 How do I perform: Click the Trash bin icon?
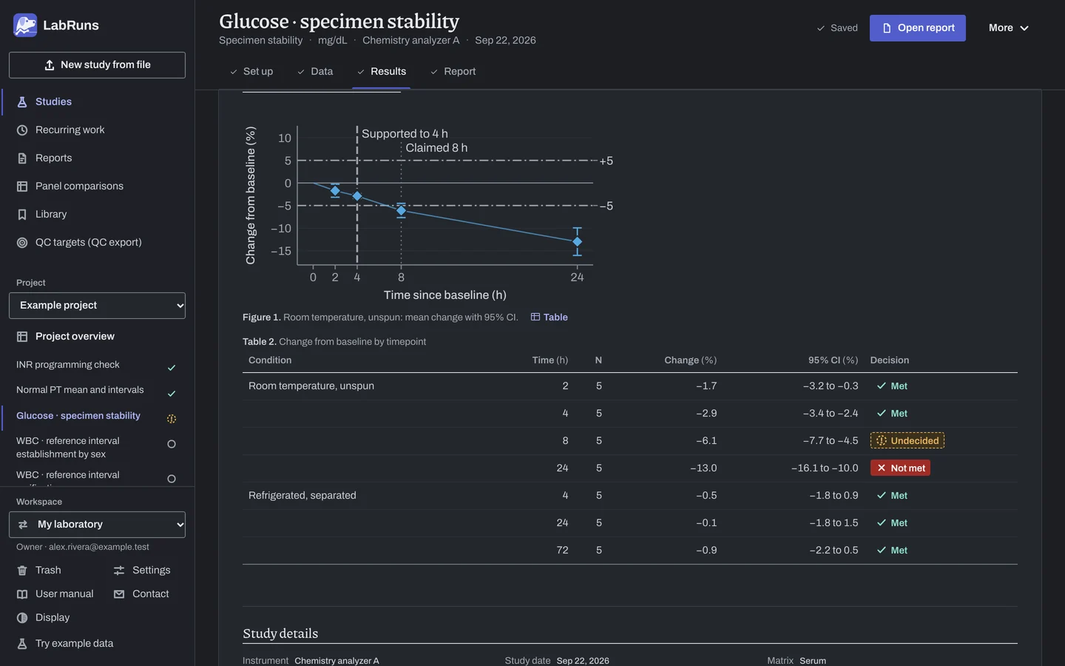[22, 571]
